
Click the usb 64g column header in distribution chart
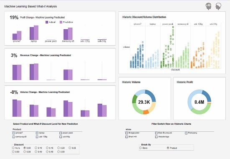coord(213,24)
